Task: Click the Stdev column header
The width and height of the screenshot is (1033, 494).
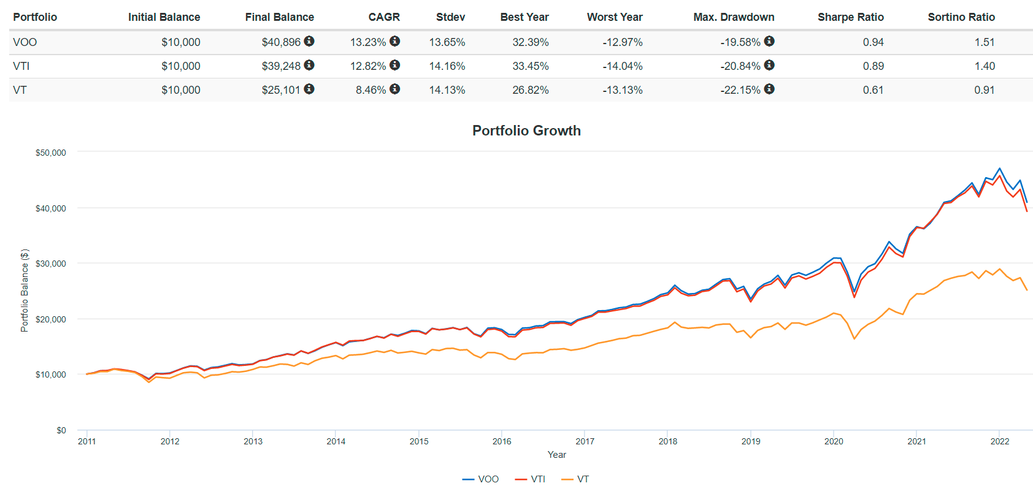Action: click(x=450, y=17)
